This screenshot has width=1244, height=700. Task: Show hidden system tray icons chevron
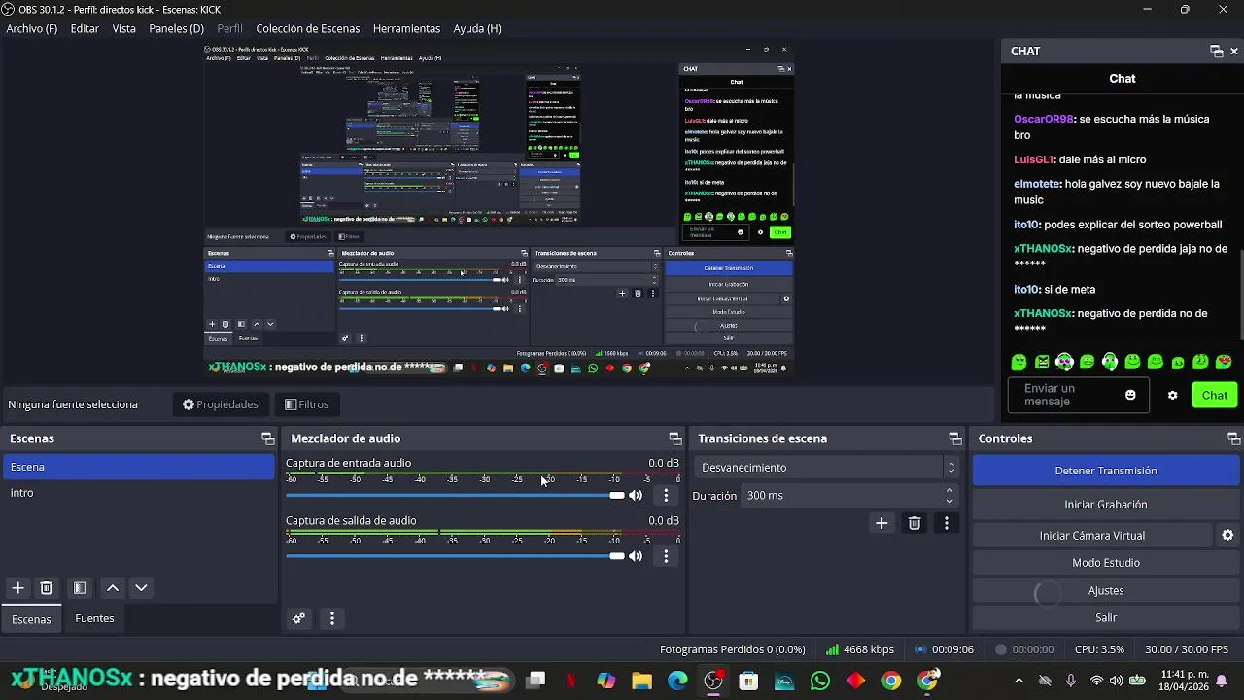pyautogui.click(x=1019, y=681)
